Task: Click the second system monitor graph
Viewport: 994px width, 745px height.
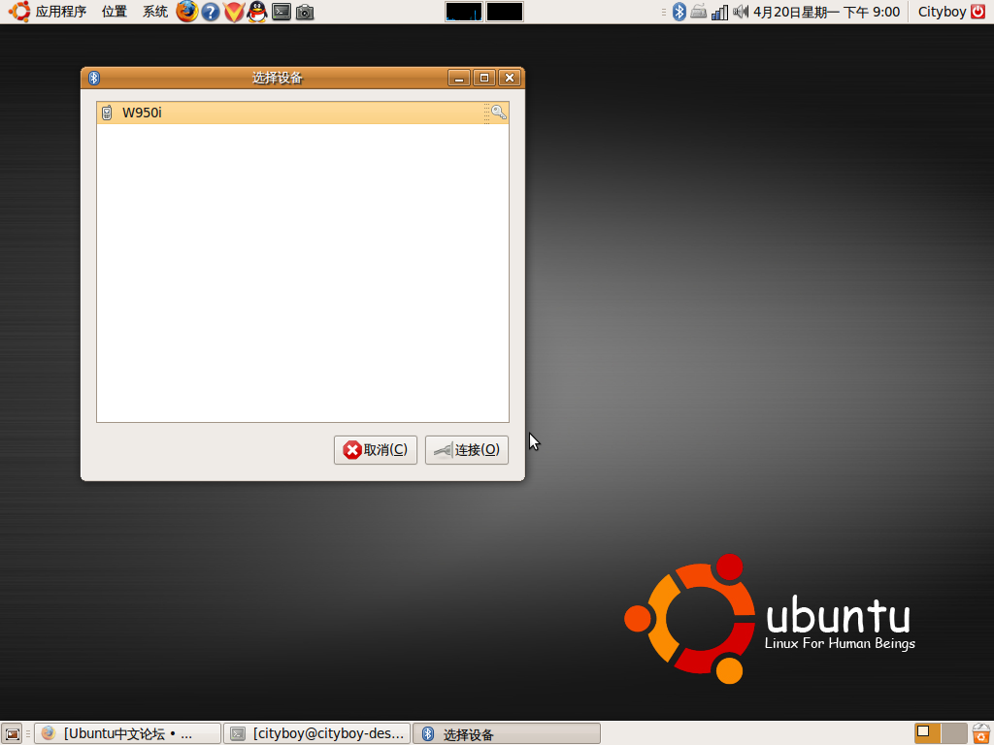Action: pos(505,12)
